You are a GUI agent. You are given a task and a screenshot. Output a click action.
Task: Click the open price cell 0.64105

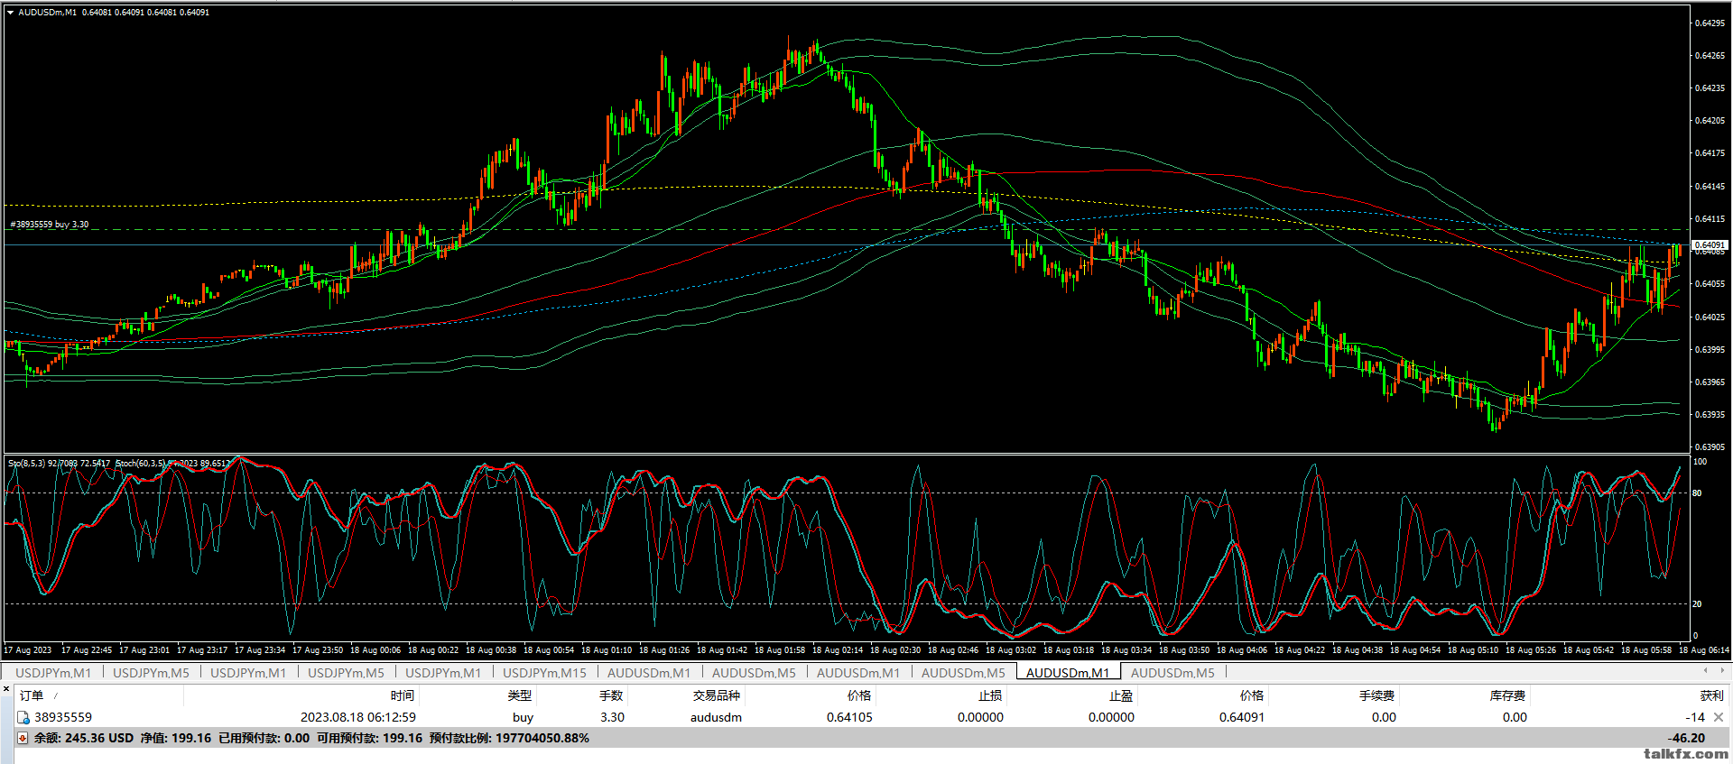click(x=849, y=717)
